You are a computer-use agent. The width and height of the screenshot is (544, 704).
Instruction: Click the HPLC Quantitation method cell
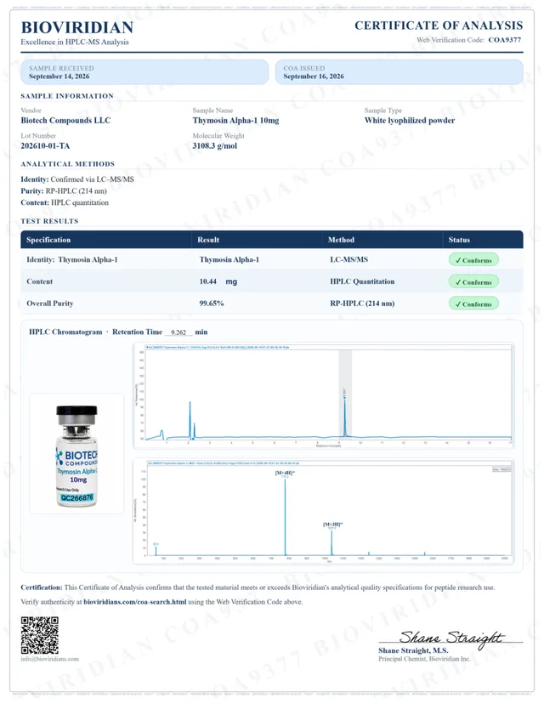pos(362,281)
